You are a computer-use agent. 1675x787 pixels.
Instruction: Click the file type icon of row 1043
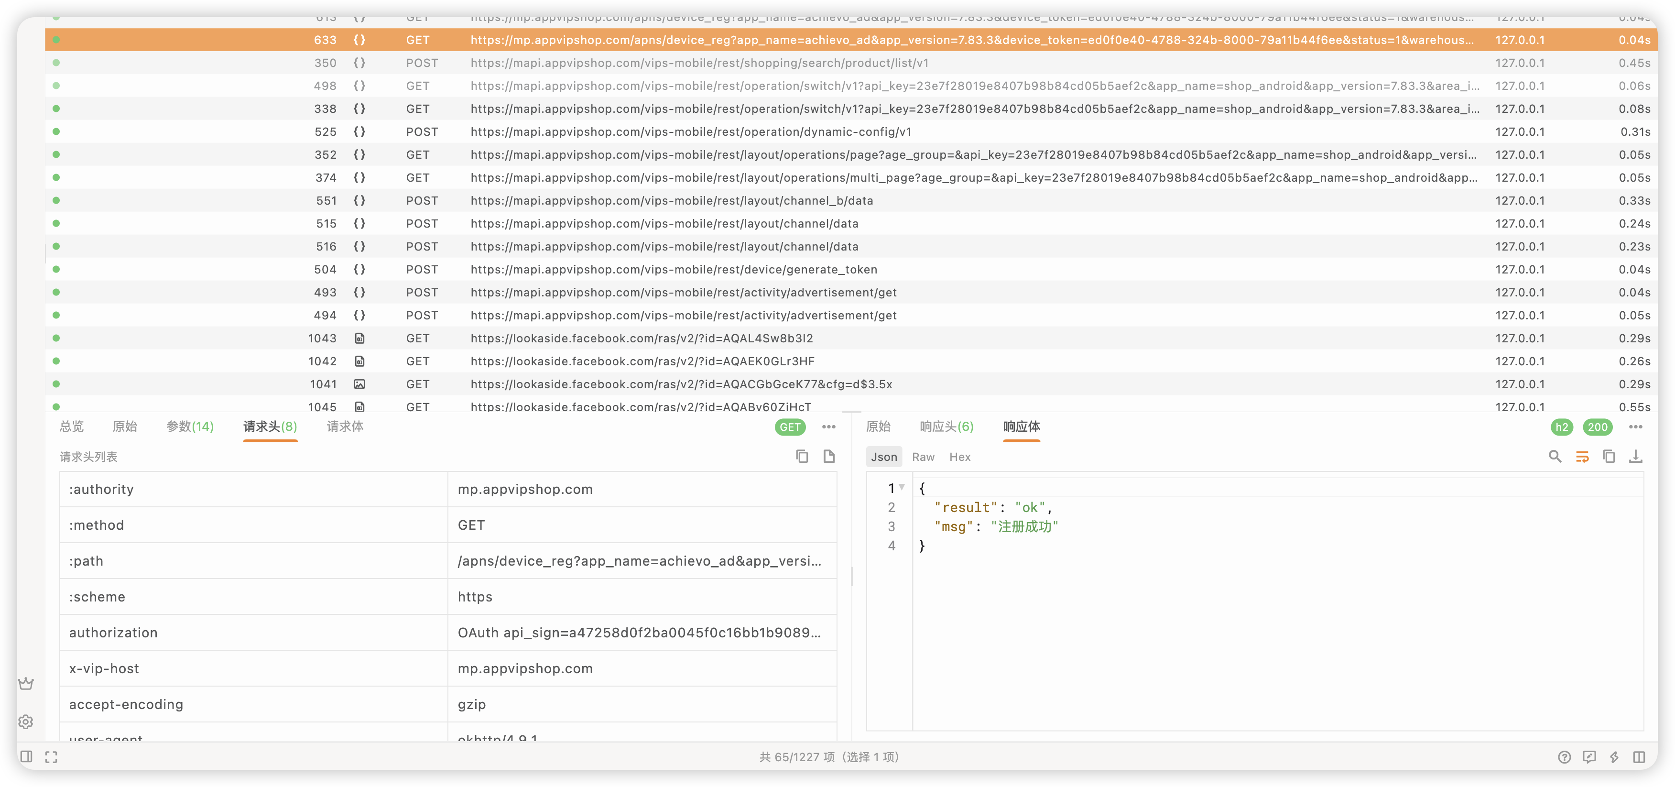click(359, 338)
